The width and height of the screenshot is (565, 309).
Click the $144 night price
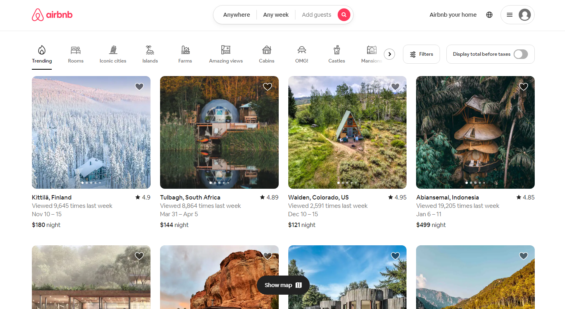coord(174,225)
